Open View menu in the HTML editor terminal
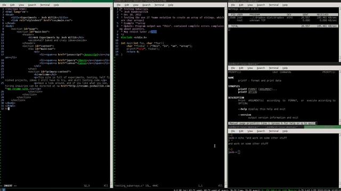The width and height of the screenshot is (341, 191). click(21, 5)
